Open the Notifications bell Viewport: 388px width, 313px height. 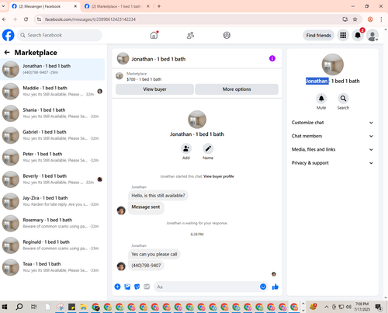(358, 35)
